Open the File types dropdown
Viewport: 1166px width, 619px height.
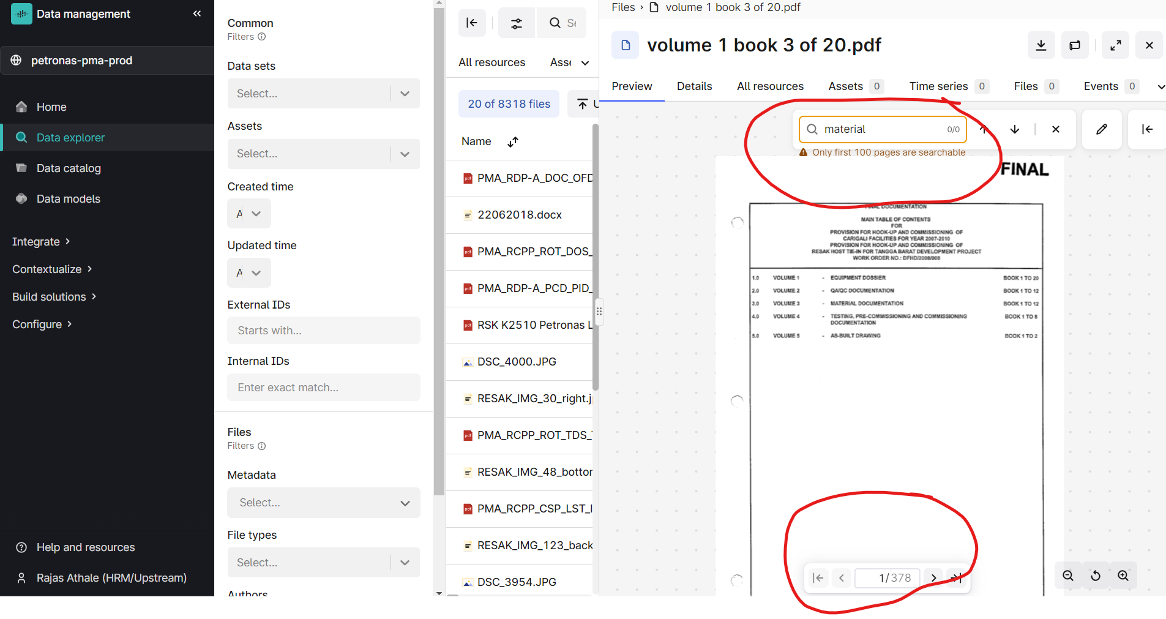(323, 563)
